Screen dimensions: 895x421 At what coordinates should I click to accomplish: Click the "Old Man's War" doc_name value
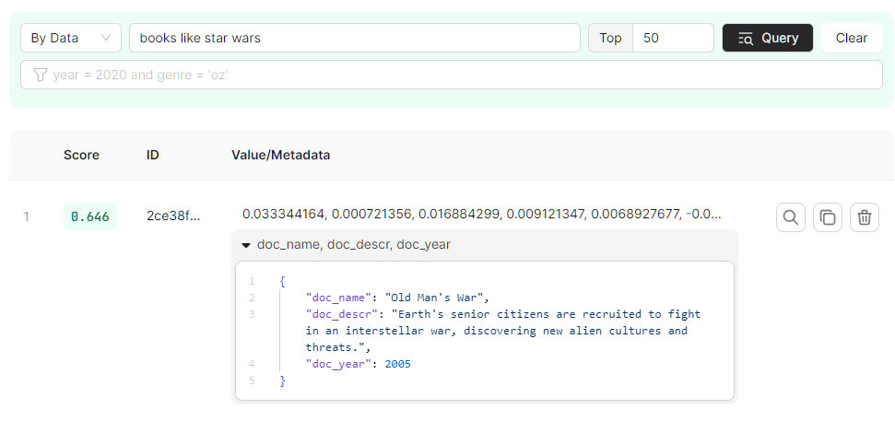coord(436,297)
